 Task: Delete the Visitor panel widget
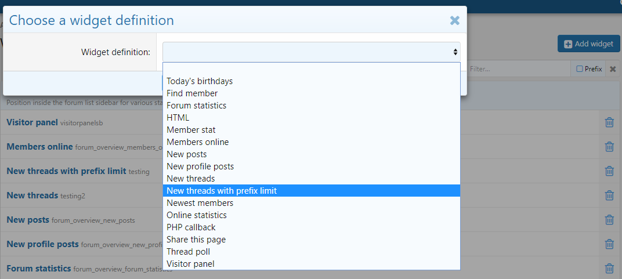click(x=609, y=122)
